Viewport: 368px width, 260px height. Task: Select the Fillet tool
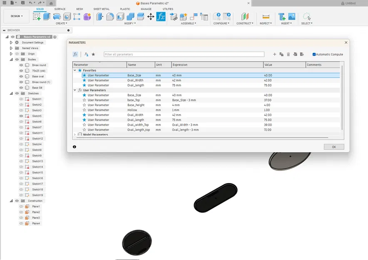(110, 17)
